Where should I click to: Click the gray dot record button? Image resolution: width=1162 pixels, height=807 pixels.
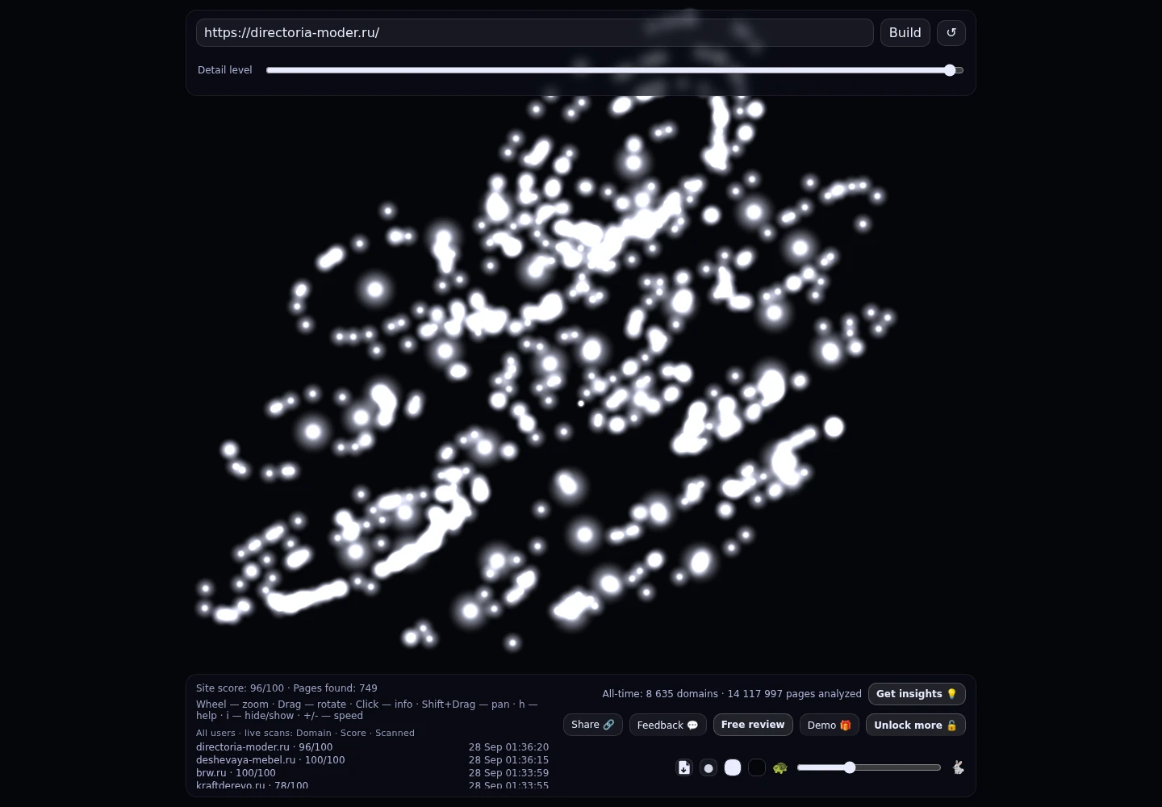[708, 767]
